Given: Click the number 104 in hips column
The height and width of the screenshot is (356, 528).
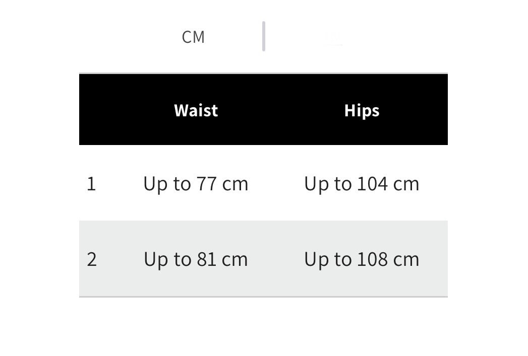Looking at the screenshot, I should pyautogui.click(x=372, y=184).
